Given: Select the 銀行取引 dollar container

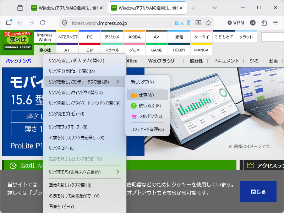Looking at the screenshot, I should [x=147, y=105].
